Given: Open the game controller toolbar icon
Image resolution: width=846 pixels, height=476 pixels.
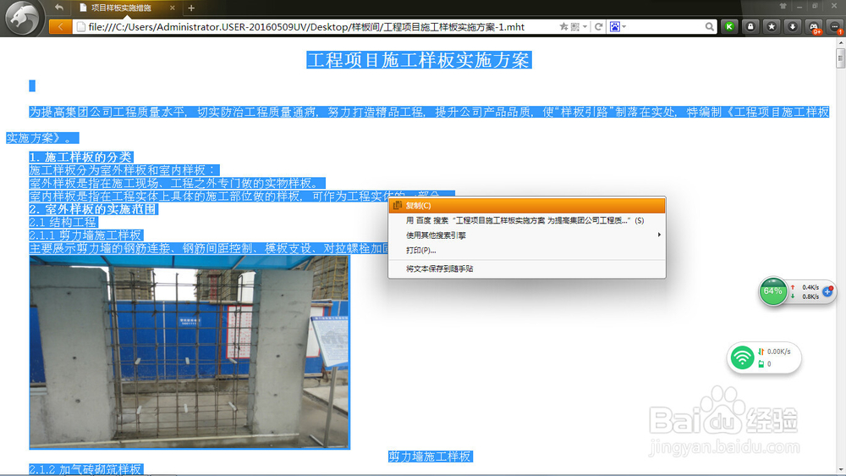Looking at the screenshot, I should point(814,26).
